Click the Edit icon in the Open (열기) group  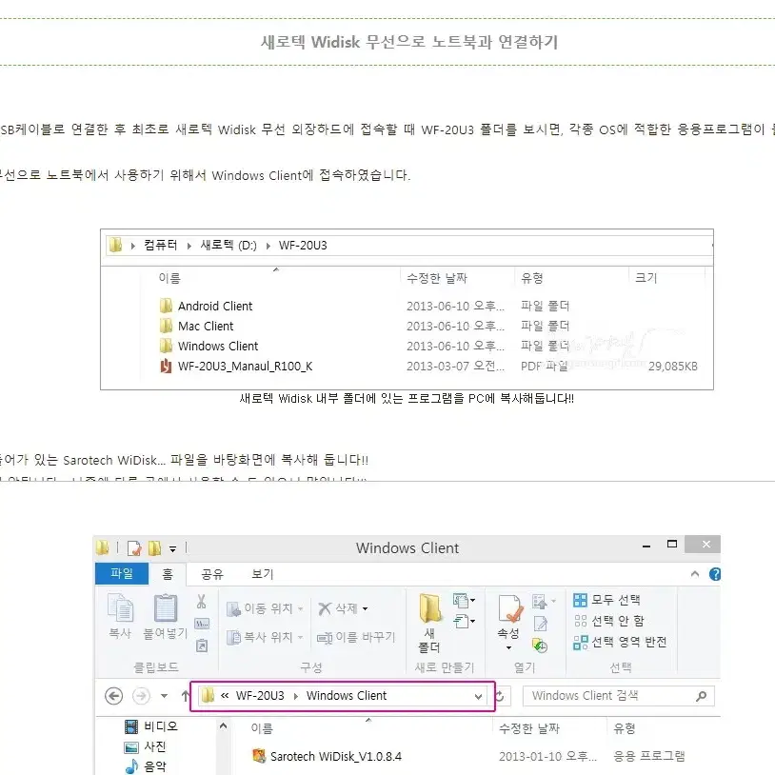click(x=541, y=624)
